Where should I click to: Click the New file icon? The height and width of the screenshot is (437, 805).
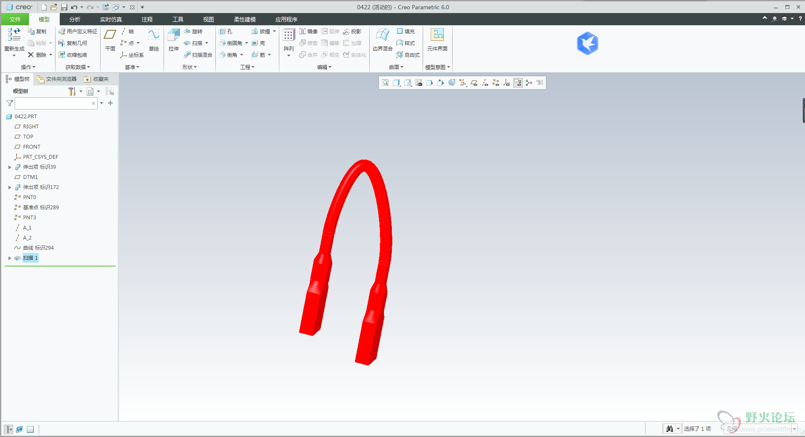coord(44,7)
